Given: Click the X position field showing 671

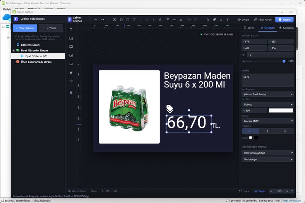Looking at the screenshot, I should coord(254,42).
